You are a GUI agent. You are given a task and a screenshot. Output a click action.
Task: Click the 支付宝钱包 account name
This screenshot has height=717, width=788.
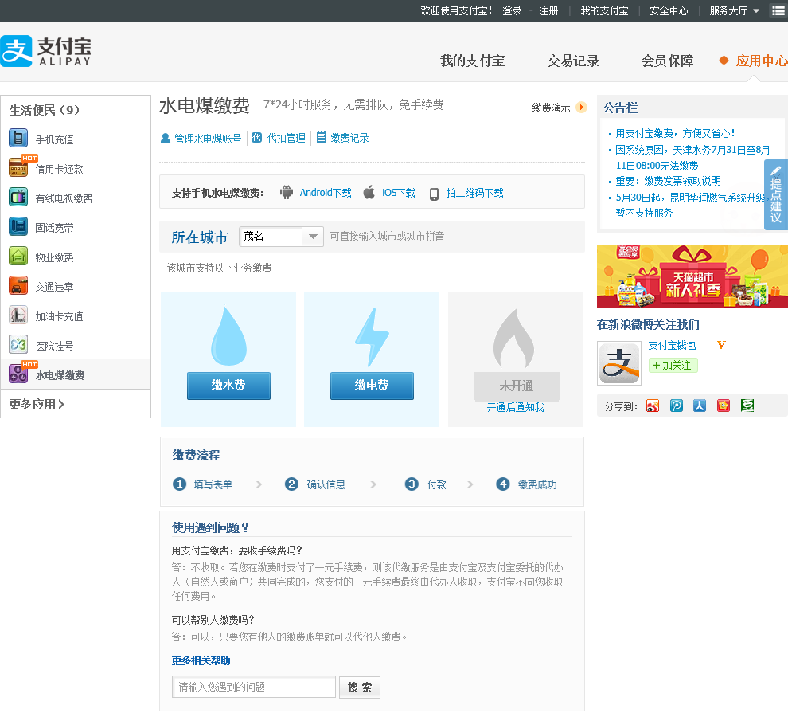point(672,345)
